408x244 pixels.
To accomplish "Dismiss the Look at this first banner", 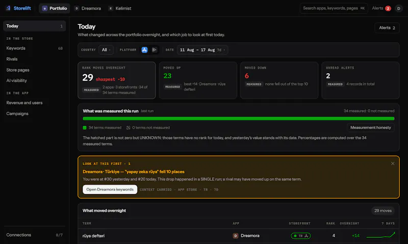I will tap(393, 164).
